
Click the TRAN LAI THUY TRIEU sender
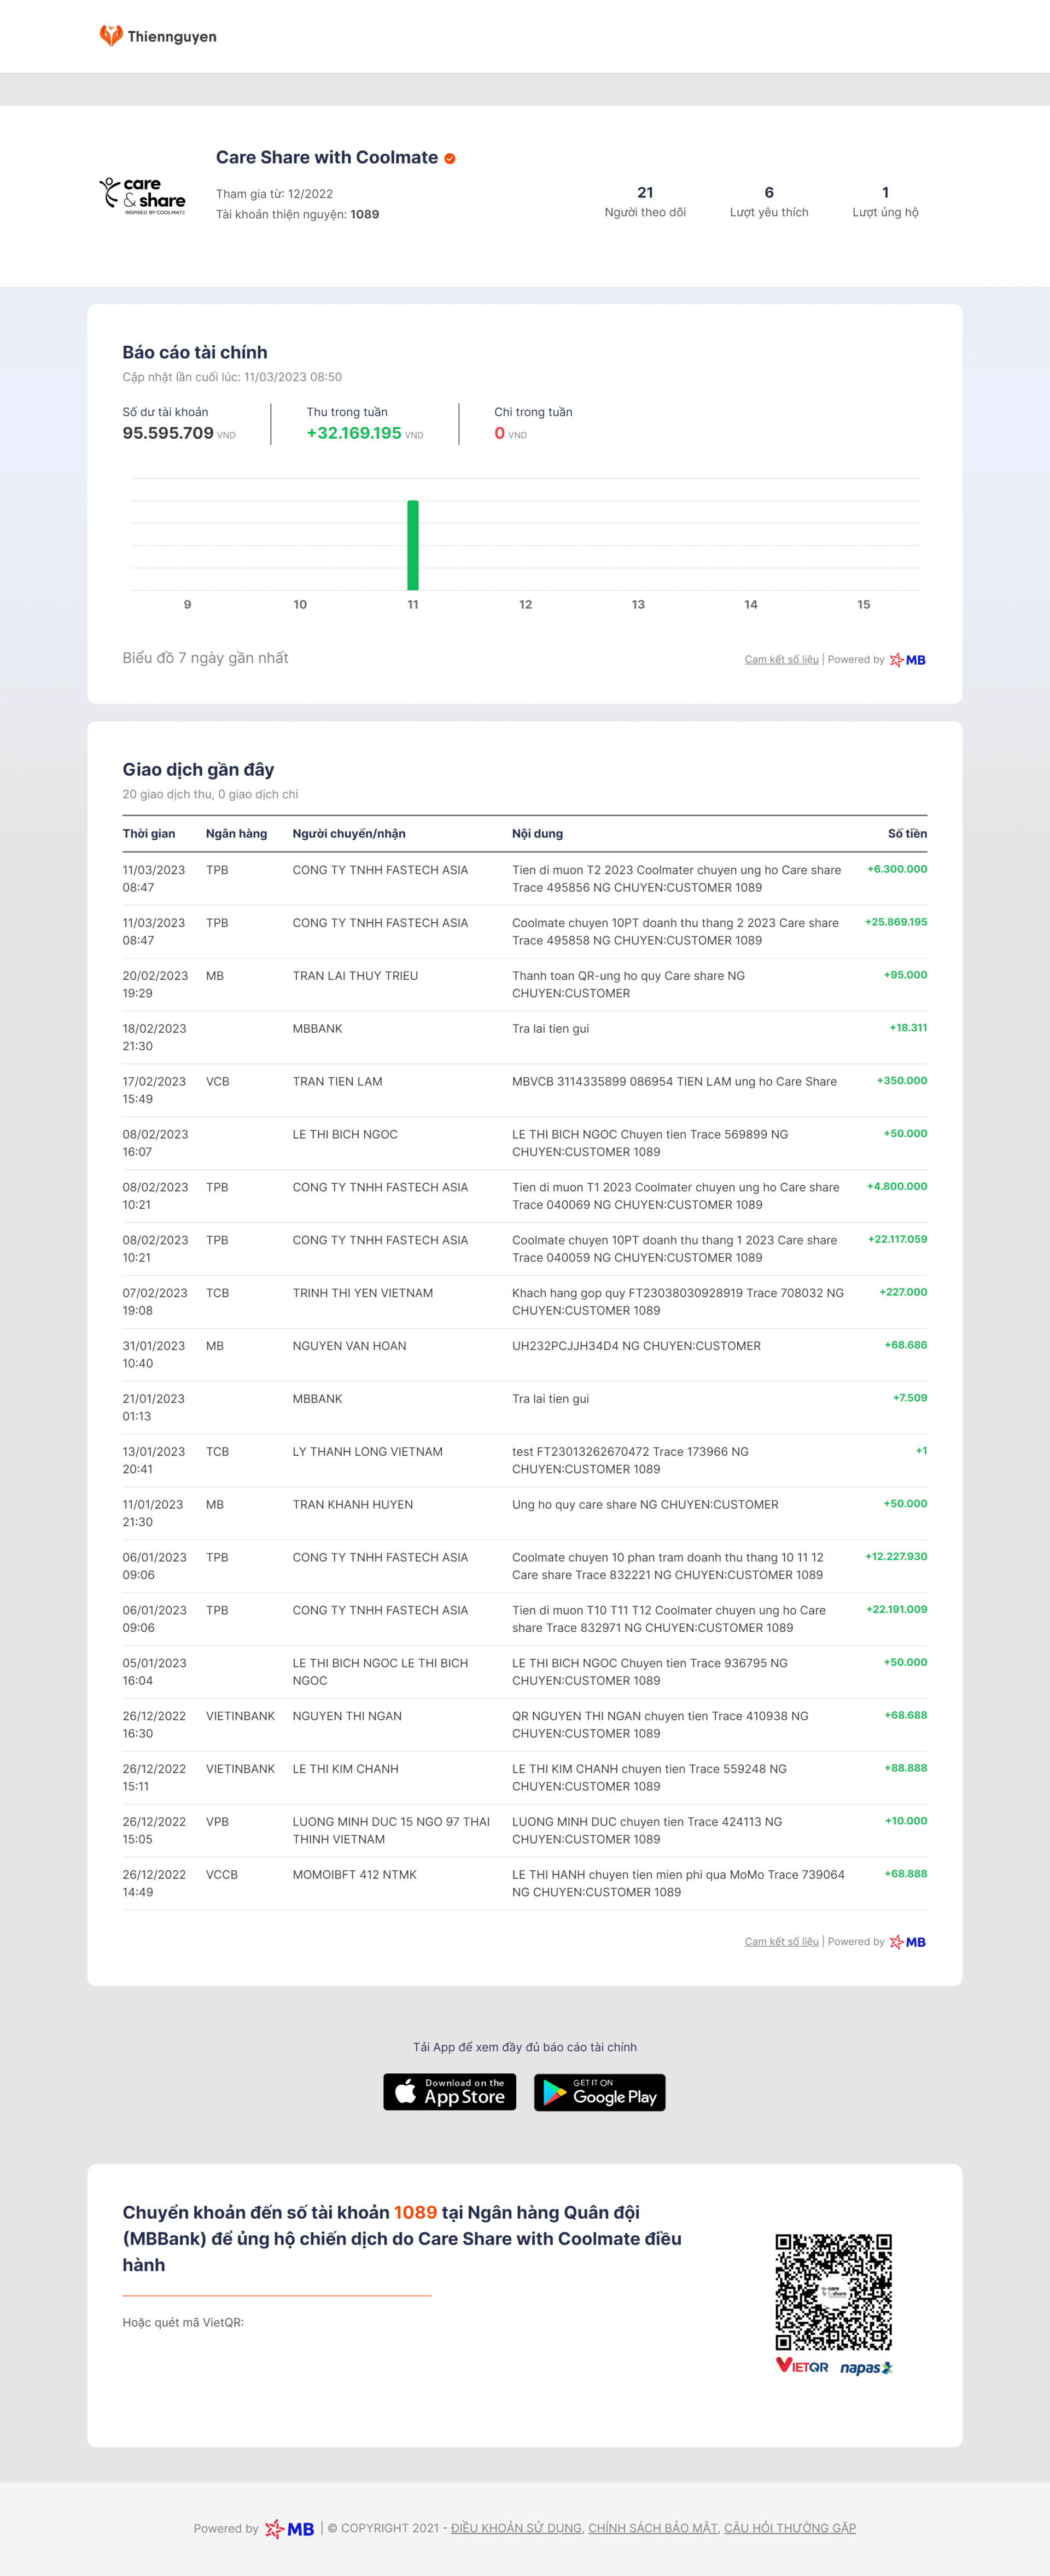pyautogui.click(x=355, y=976)
